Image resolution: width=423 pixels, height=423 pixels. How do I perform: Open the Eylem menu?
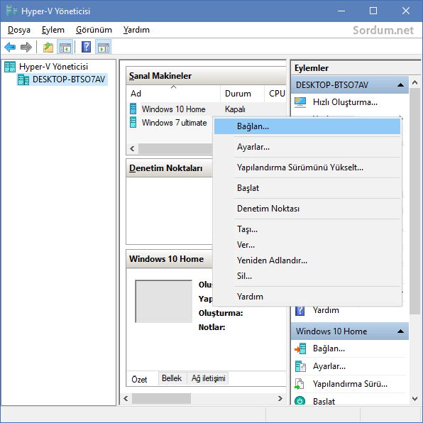pyautogui.click(x=53, y=30)
